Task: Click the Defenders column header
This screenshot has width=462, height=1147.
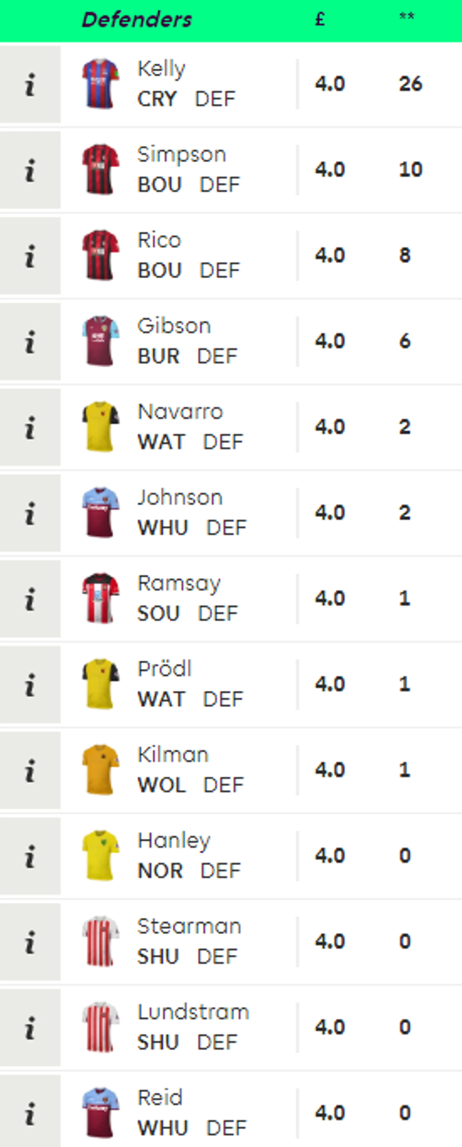Action: point(137,20)
